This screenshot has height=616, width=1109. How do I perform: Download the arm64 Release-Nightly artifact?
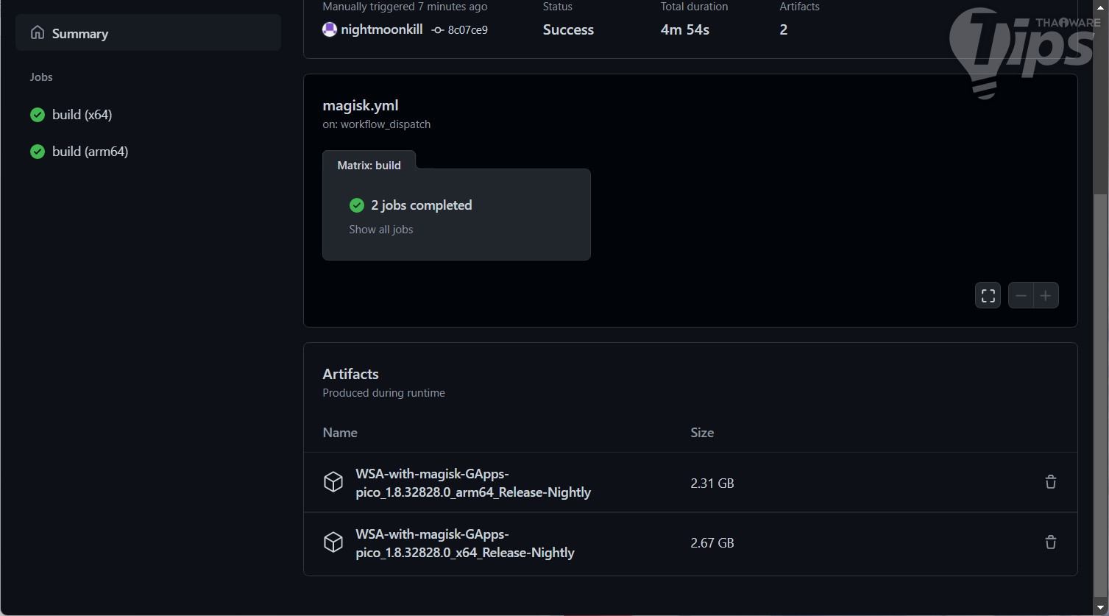pos(472,483)
